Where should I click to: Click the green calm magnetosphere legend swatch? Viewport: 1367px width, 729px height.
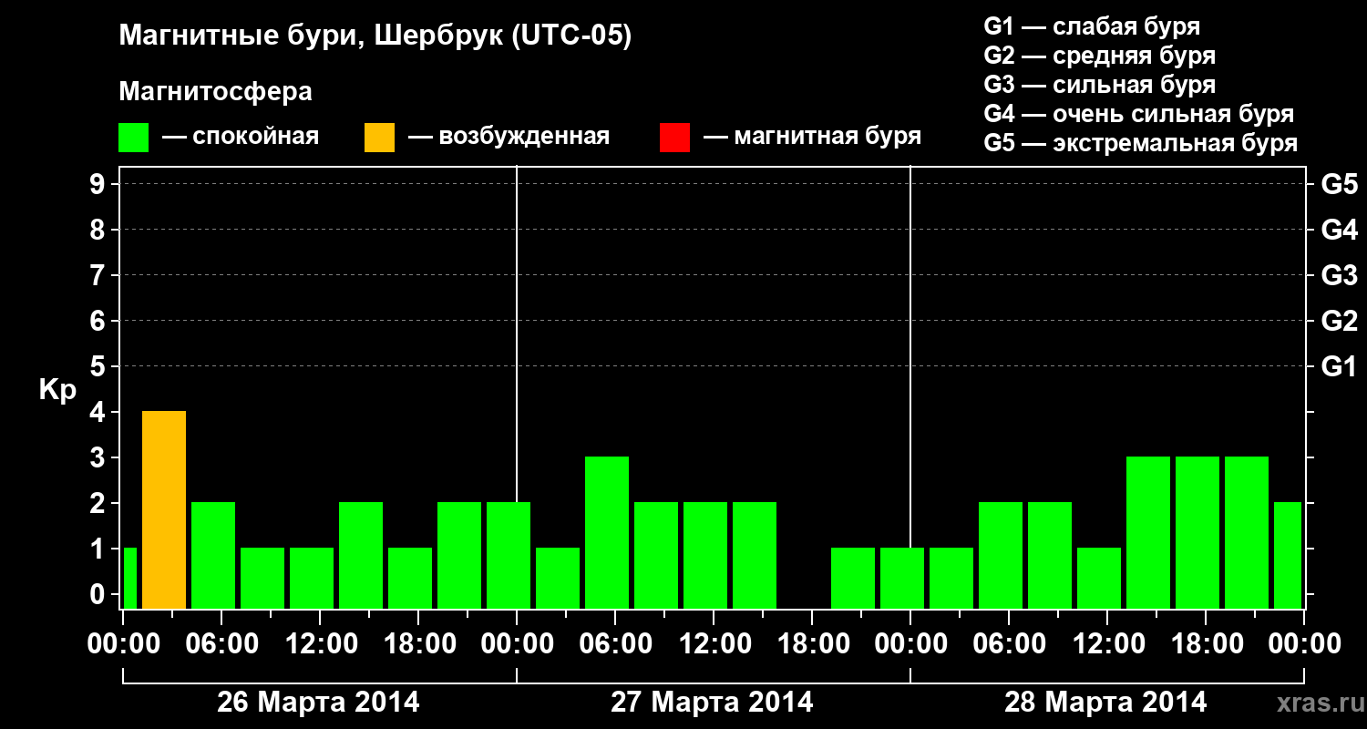coord(134,138)
